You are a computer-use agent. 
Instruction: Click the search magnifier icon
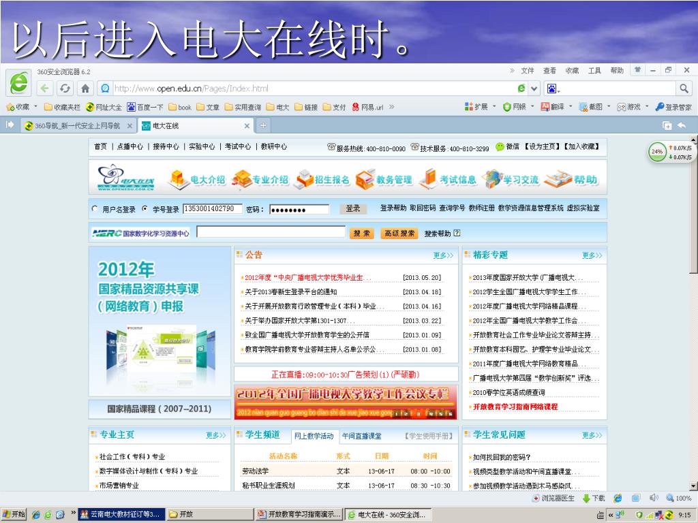click(684, 89)
